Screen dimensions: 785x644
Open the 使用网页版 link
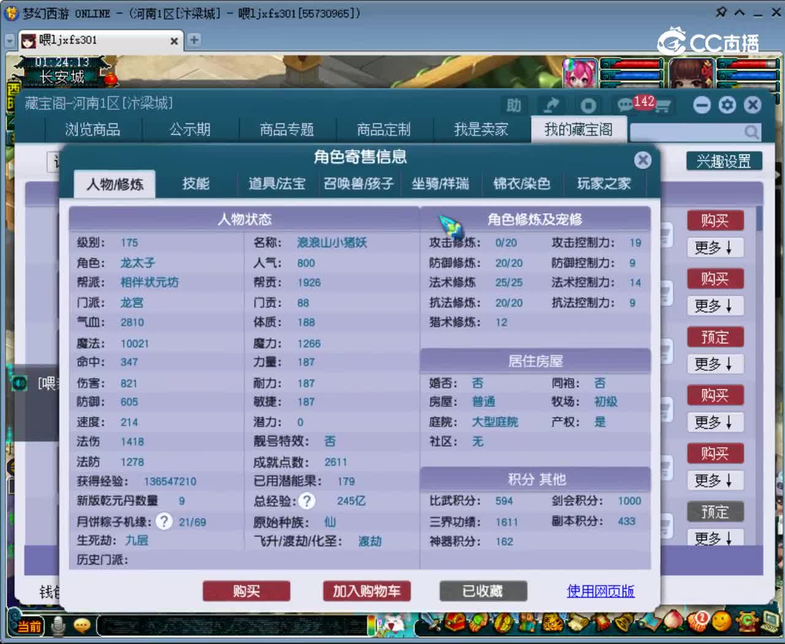[600, 591]
